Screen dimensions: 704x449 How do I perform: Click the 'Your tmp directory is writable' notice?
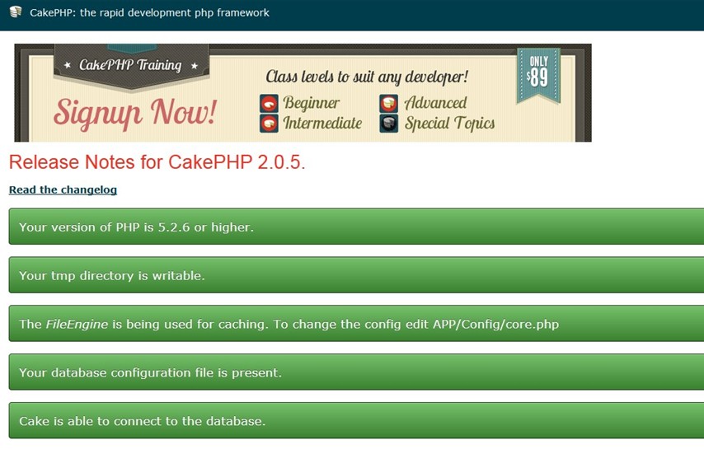[x=356, y=275]
